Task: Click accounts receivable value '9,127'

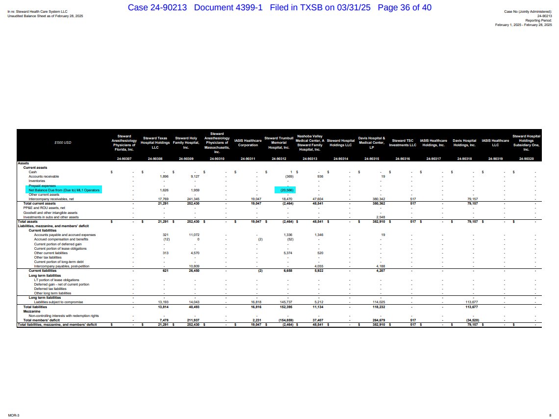Action: pos(195,177)
